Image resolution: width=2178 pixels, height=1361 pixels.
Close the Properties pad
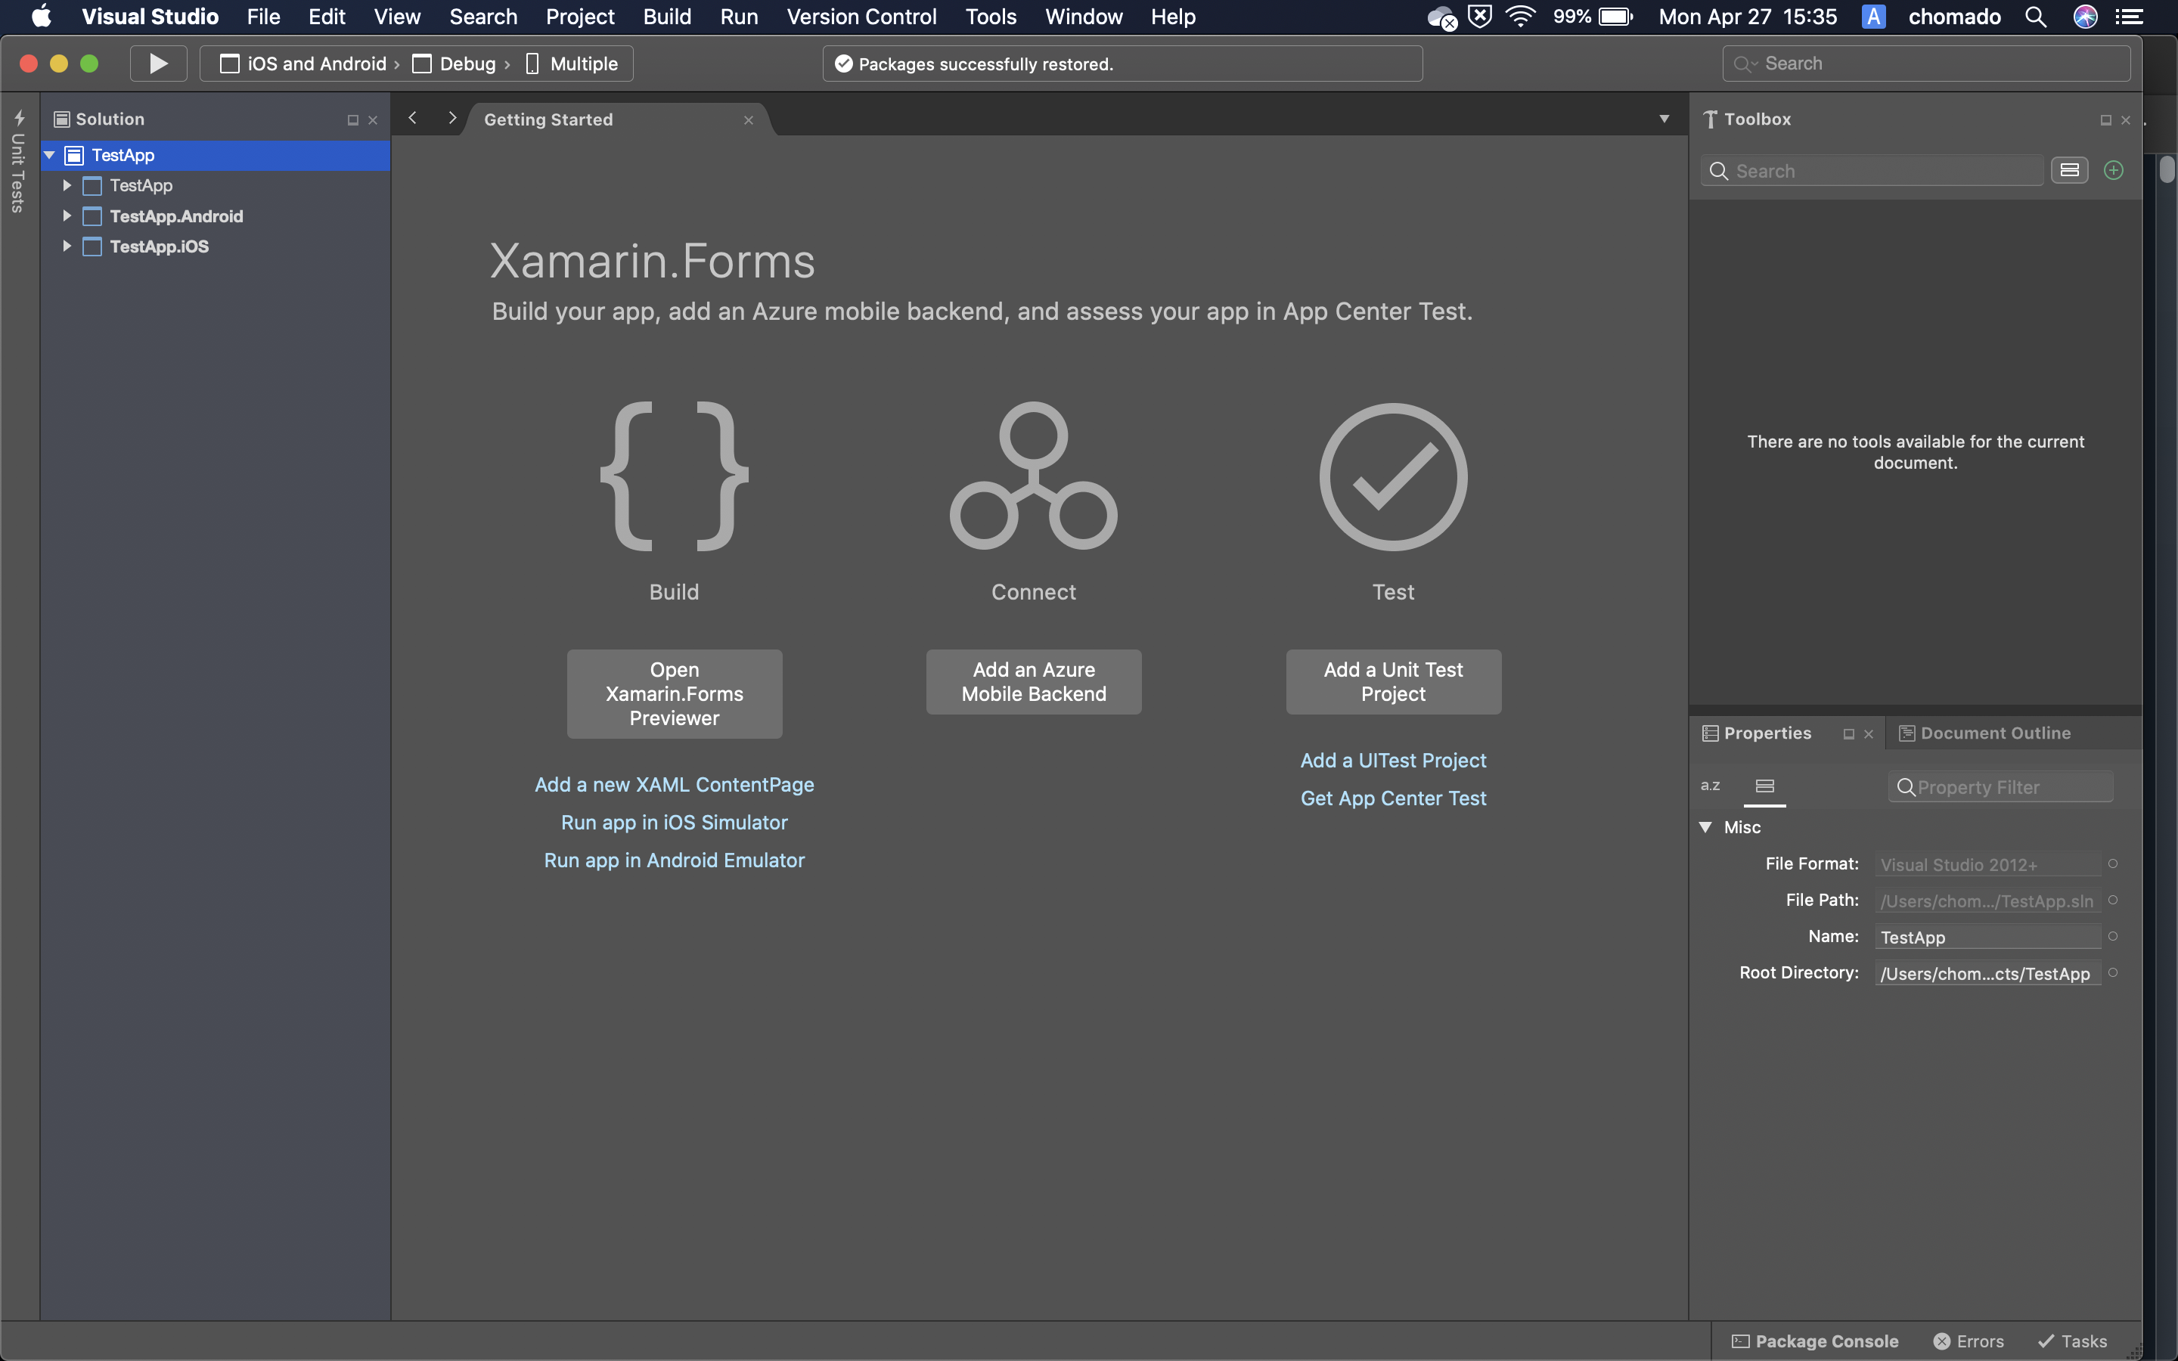1869,734
